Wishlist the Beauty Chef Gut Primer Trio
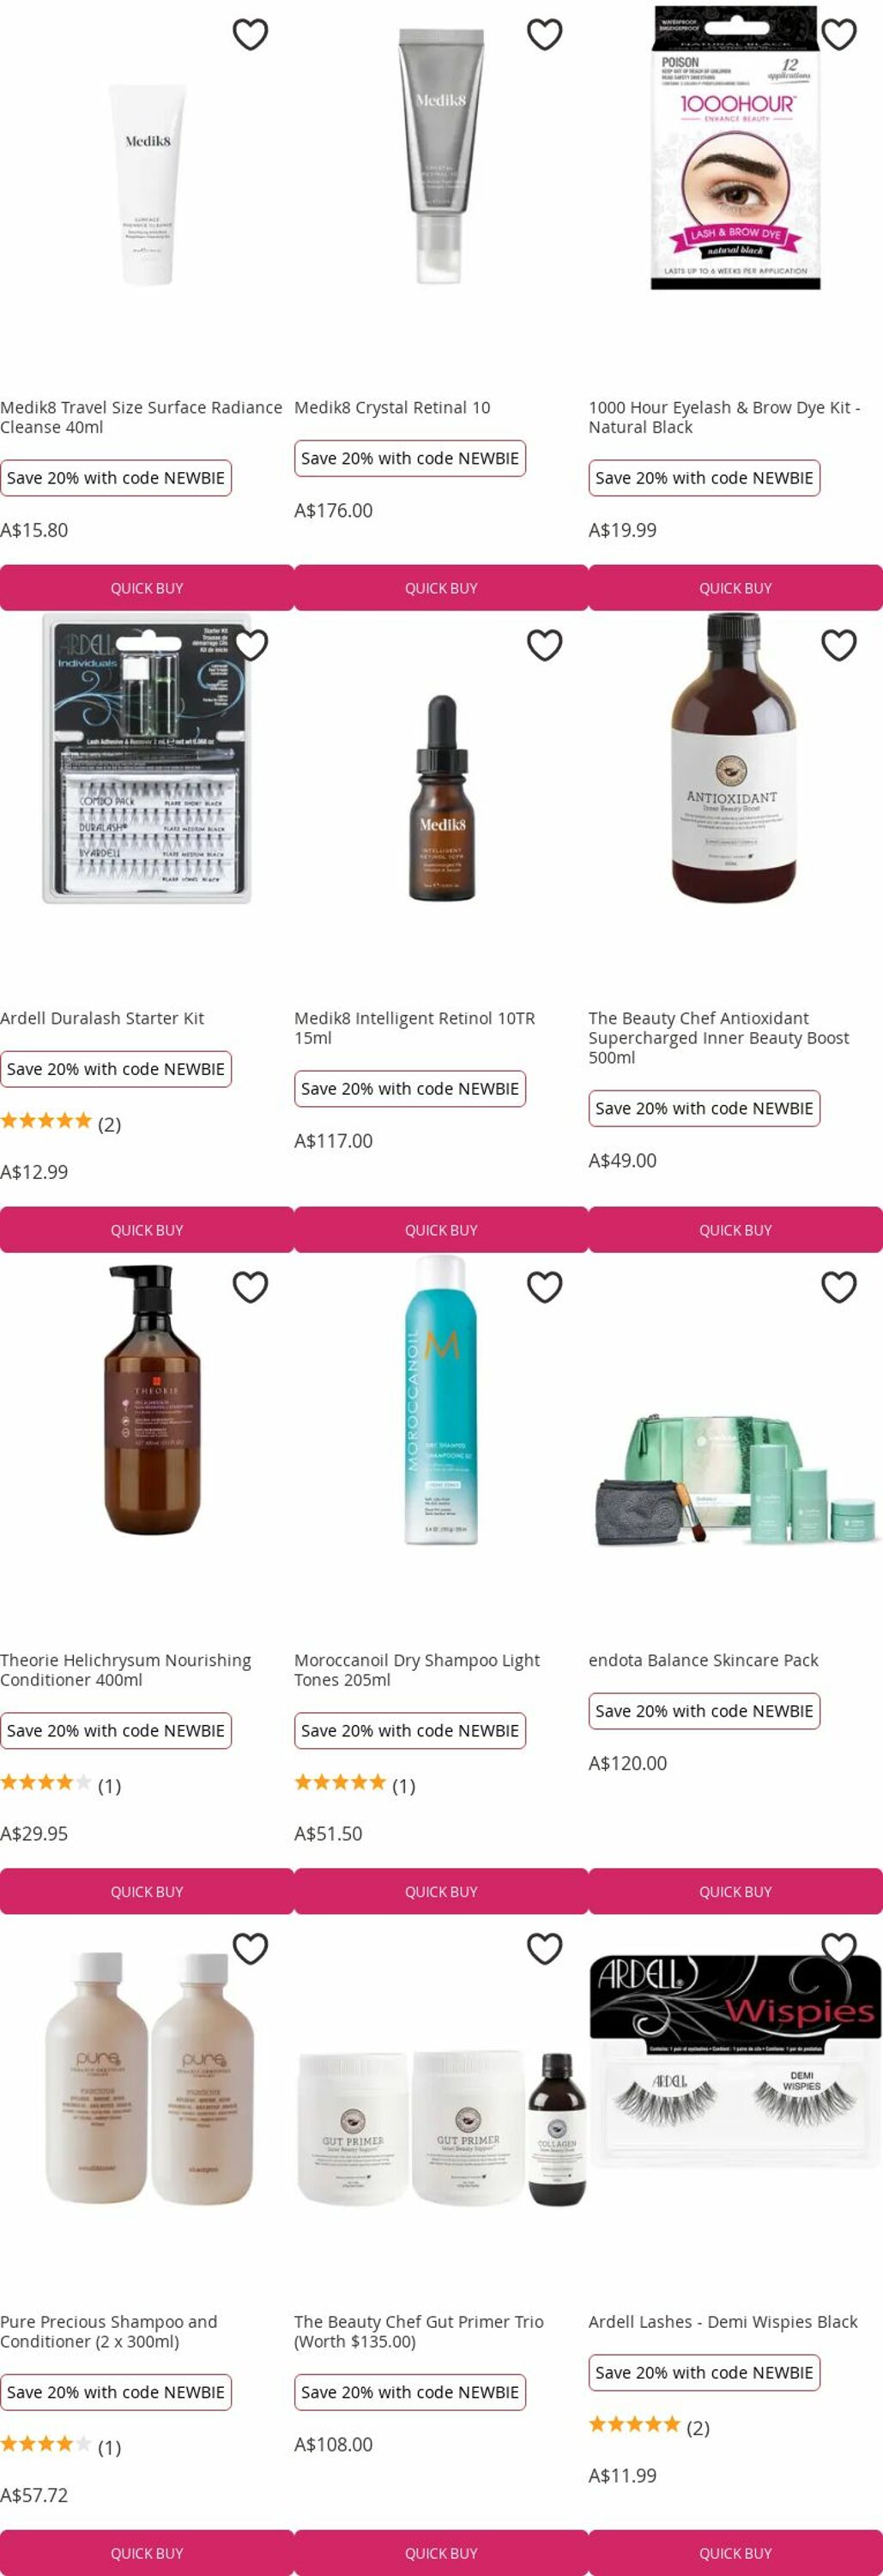Viewport: 883px width, 2576px height. (544, 1948)
